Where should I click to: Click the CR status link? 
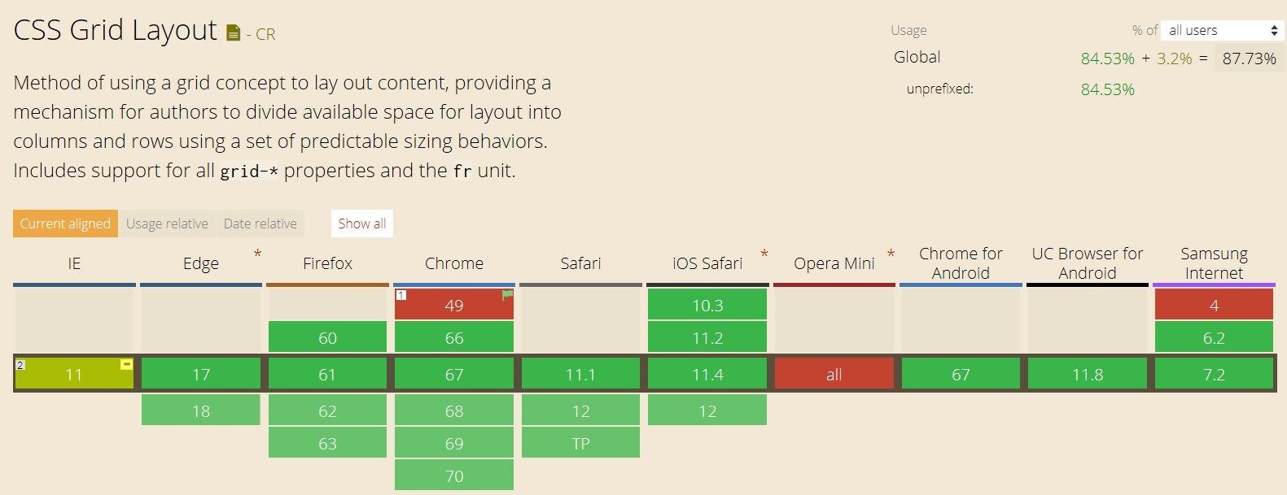tap(265, 34)
